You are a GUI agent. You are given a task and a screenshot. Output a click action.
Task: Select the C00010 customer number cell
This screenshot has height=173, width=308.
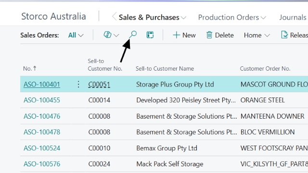[x=99, y=148]
